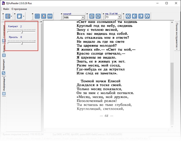181x141 pixels.
Task: Switch to the Эскизы thumbnails tab
Action: [4, 51]
